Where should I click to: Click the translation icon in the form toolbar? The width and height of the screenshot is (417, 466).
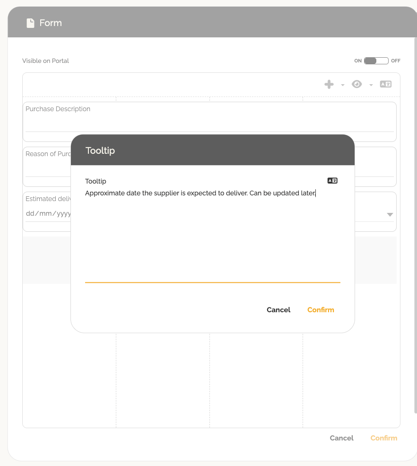click(386, 84)
